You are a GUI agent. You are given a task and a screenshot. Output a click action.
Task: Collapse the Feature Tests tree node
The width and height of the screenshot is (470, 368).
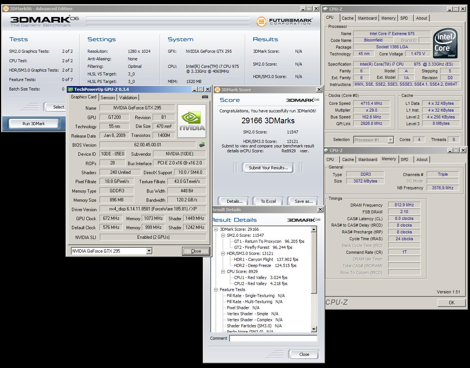[216, 290]
